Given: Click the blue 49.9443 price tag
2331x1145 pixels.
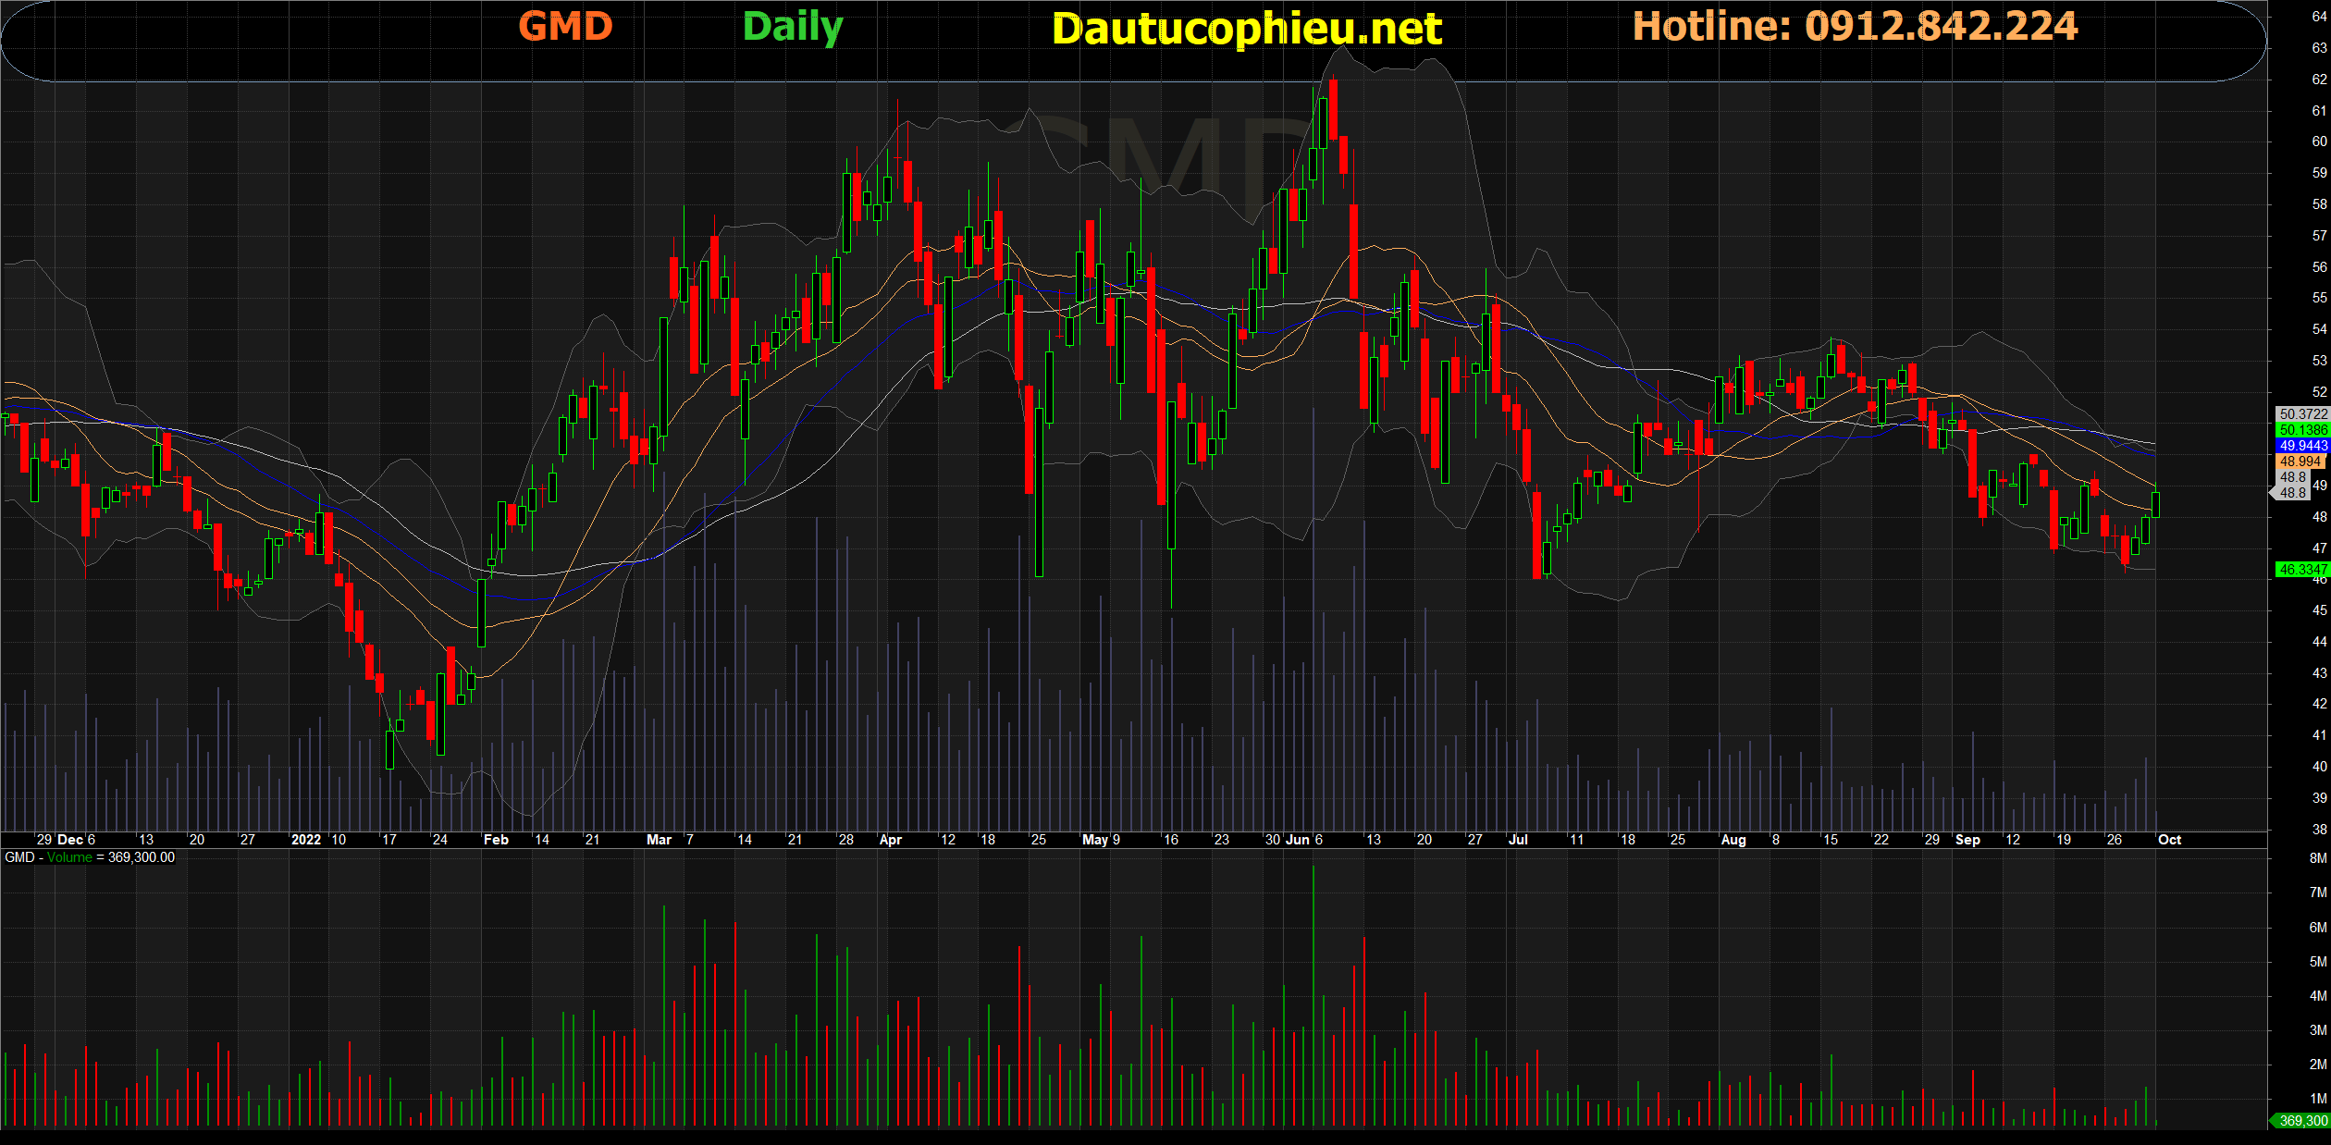Looking at the screenshot, I should [x=2302, y=446].
